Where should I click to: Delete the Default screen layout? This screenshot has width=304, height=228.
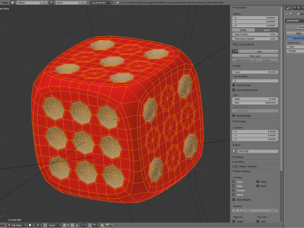(46, 3)
